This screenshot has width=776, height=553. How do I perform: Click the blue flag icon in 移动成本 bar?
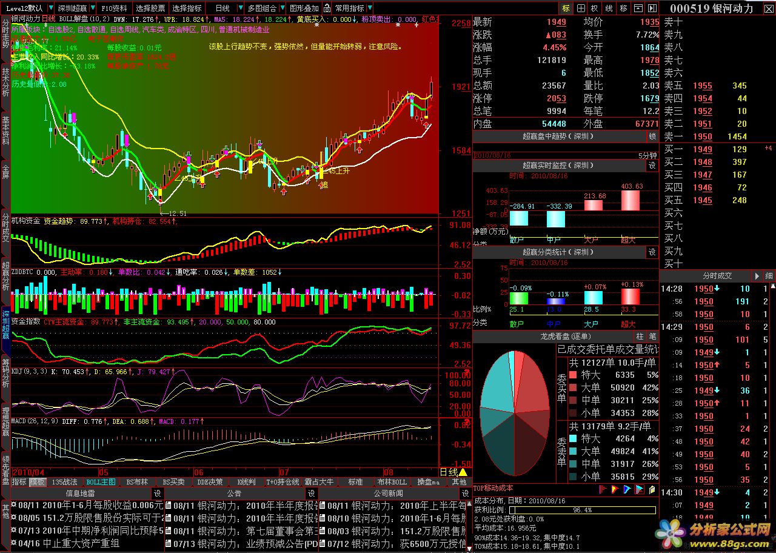click(x=627, y=489)
